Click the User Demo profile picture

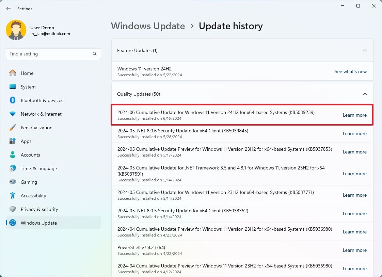[16, 30]
